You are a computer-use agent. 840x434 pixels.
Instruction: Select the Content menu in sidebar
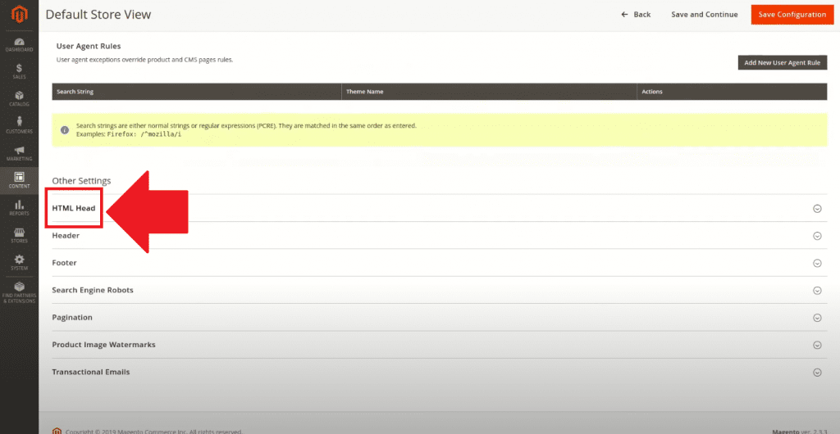(x=19, y=180)
